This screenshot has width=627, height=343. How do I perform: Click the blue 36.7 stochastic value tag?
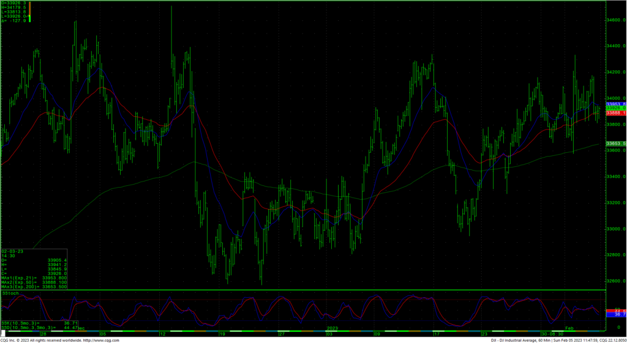(619, 314)
